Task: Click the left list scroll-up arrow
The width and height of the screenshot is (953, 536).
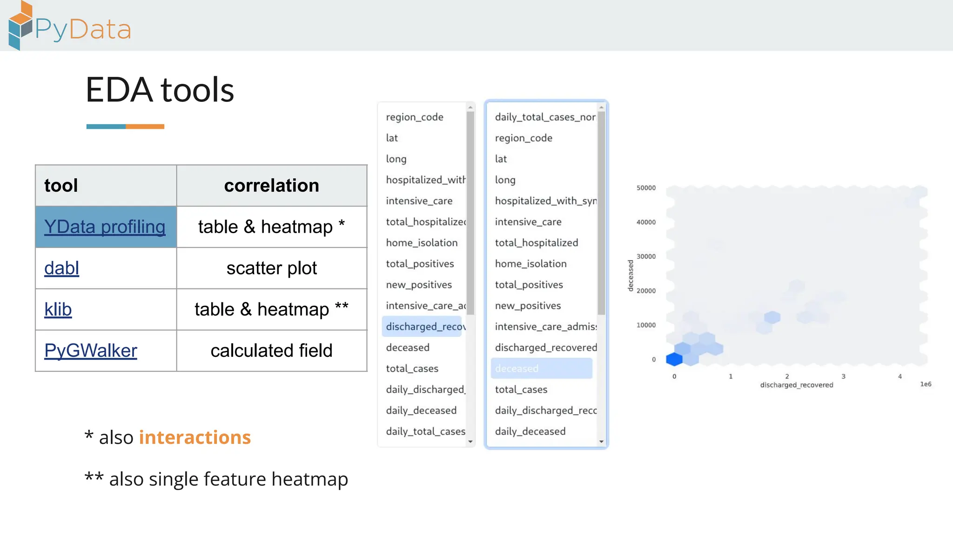Action: point(470,107)
